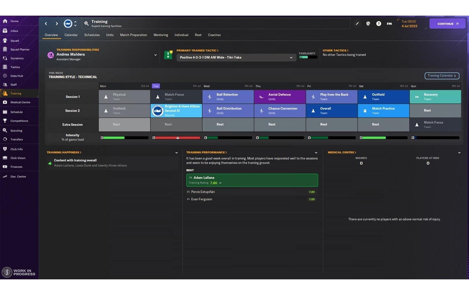This screenshot has height=295, width=469.
Task: Collapse the Training Happiness panel
Action: tap(176, 153)
